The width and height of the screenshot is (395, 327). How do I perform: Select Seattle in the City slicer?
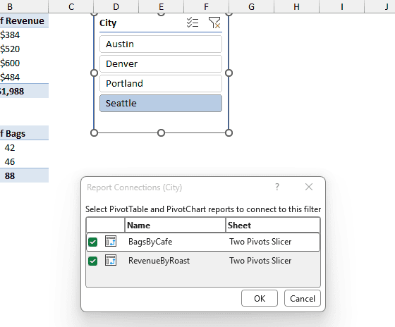[x=161, y=103]
